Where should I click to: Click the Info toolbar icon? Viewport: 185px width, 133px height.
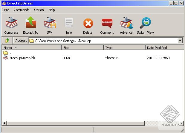[x=69, y=22]
